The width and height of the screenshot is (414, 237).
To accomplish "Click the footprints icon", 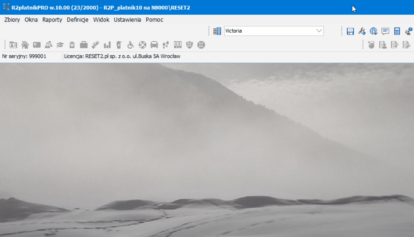I will tap(166, 45).
